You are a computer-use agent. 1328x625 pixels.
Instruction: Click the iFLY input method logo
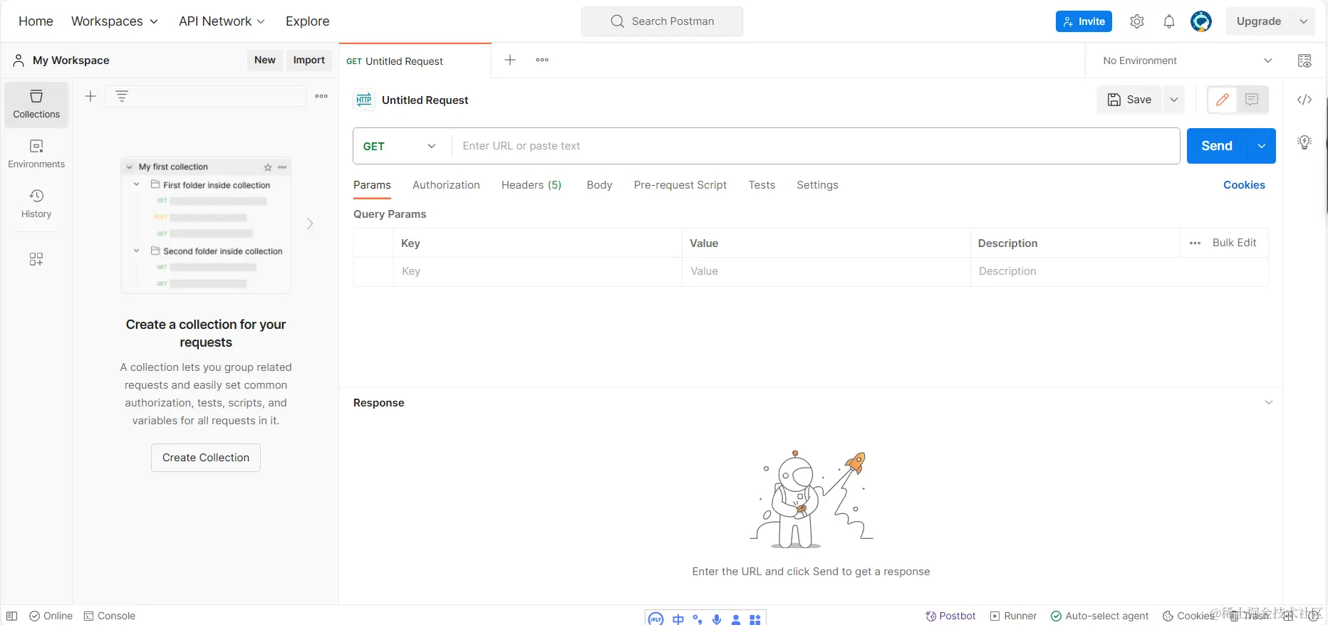(x=655, y=619)
